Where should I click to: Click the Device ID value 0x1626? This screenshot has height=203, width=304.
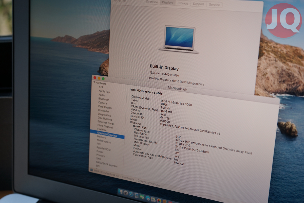[x=165, y=118]
